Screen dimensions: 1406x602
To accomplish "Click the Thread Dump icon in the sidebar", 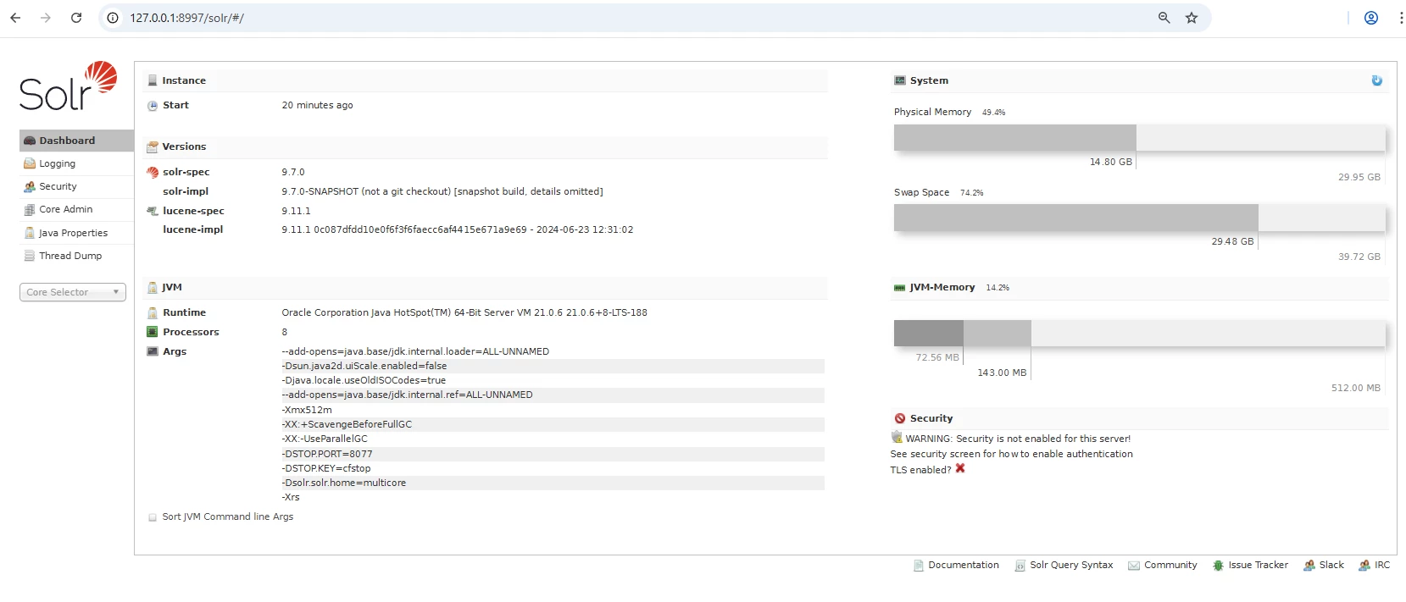I will click(x=30, y=256).
